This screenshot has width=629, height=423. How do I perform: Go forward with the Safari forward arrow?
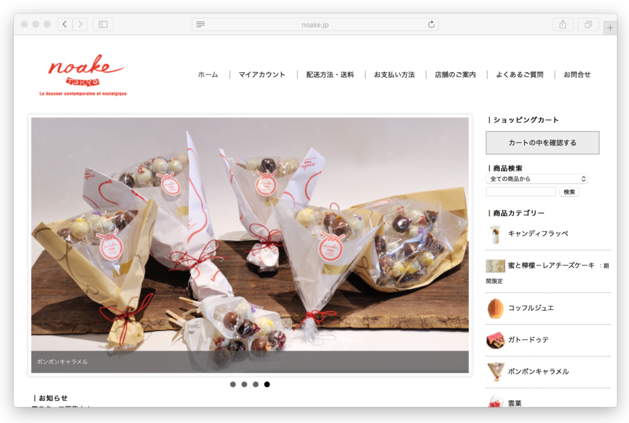coord(80,25)
